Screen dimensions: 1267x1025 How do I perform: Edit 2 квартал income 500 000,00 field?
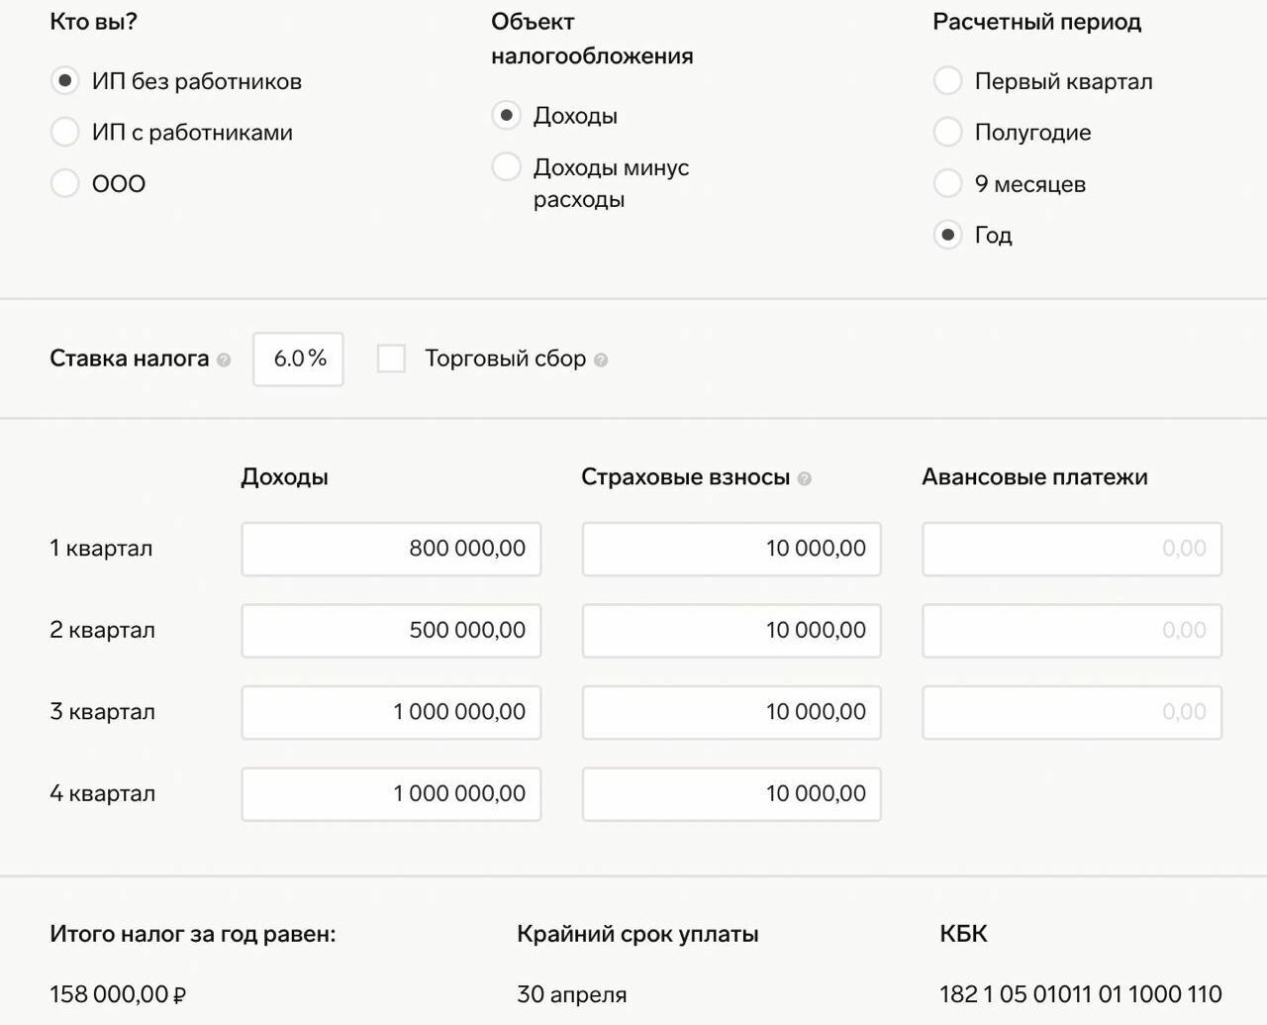pyautogui.click(x=391, y=630)
